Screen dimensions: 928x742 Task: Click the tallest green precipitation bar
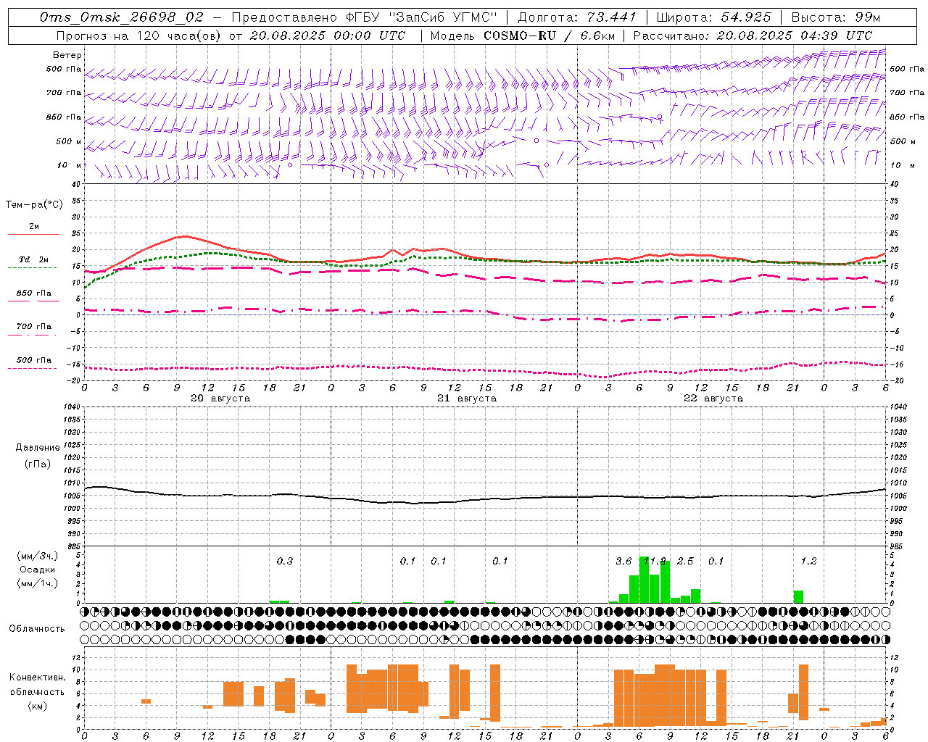644,580
